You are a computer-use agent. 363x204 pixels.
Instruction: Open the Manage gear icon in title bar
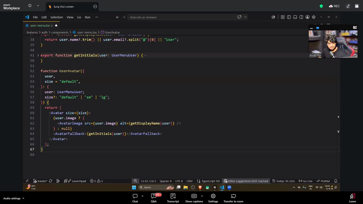point(314,17)
